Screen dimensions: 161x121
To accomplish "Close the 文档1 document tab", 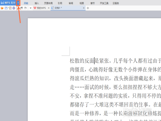I will 84,8.
